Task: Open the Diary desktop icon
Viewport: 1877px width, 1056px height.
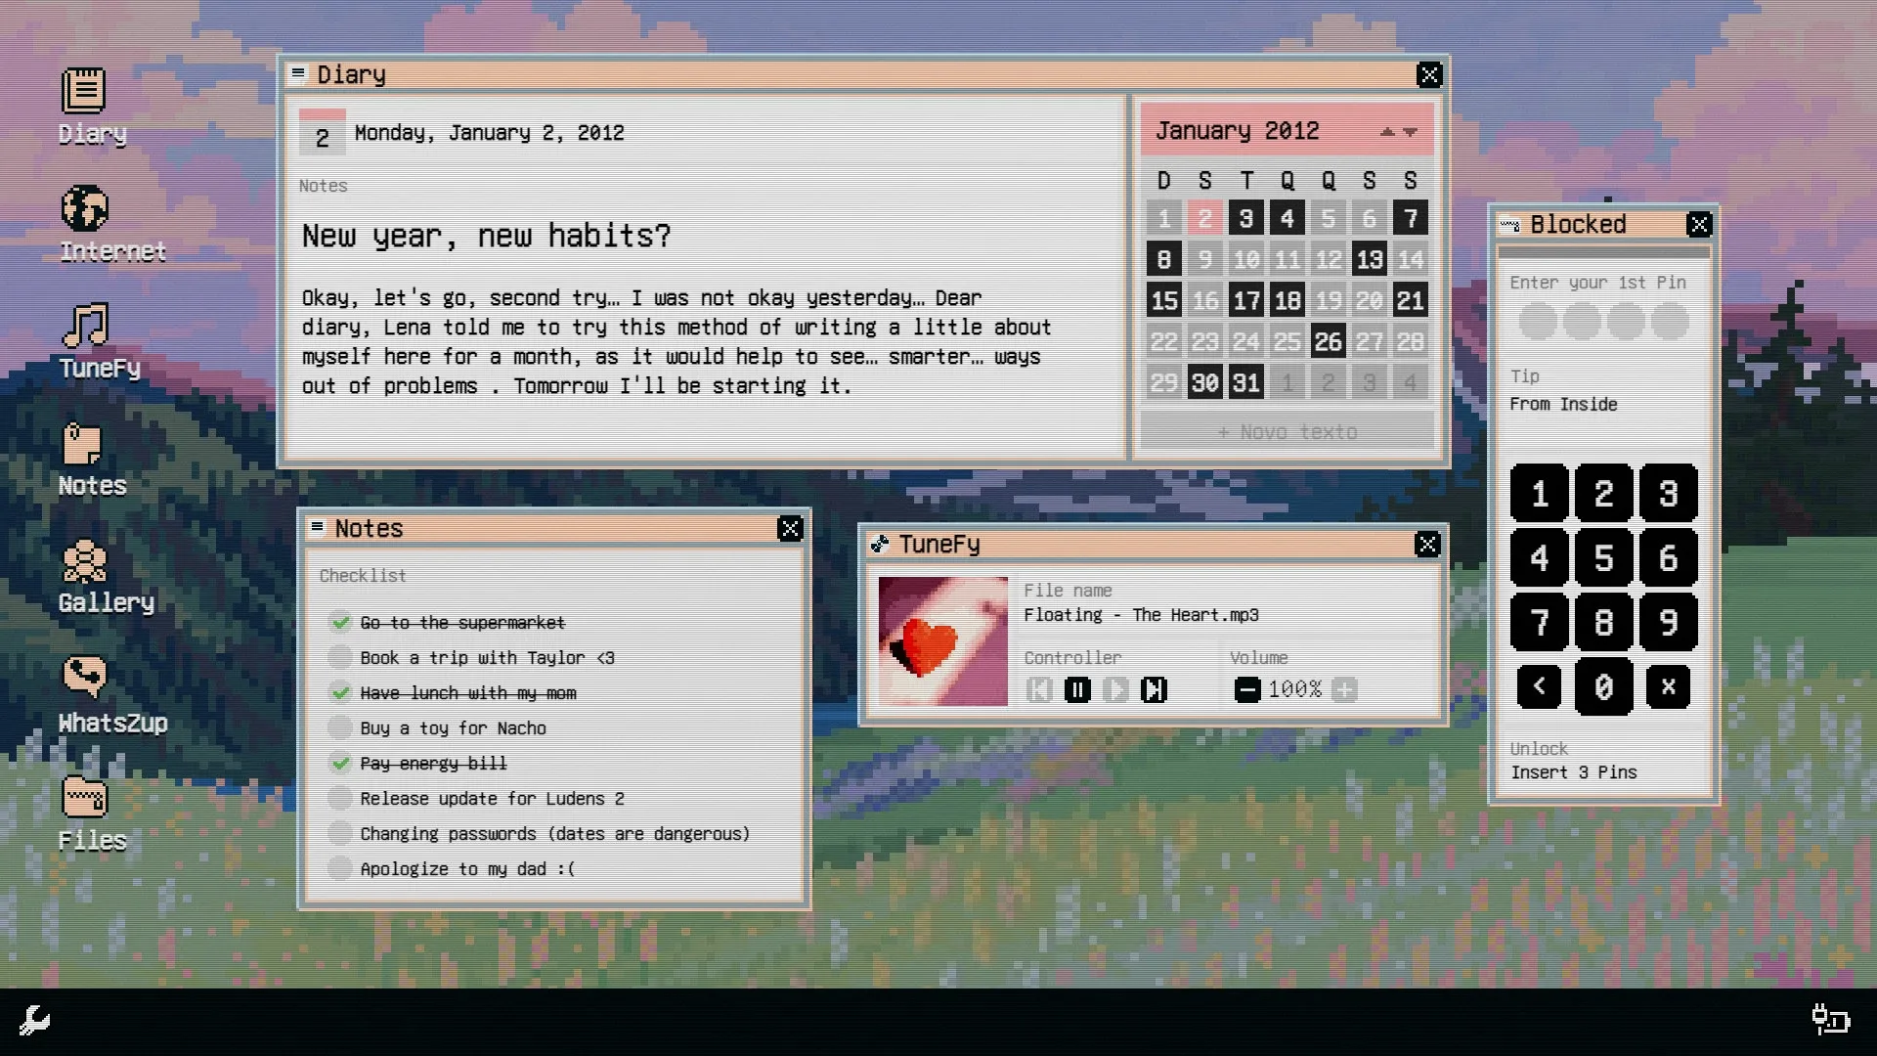Action: pos(84,91)
